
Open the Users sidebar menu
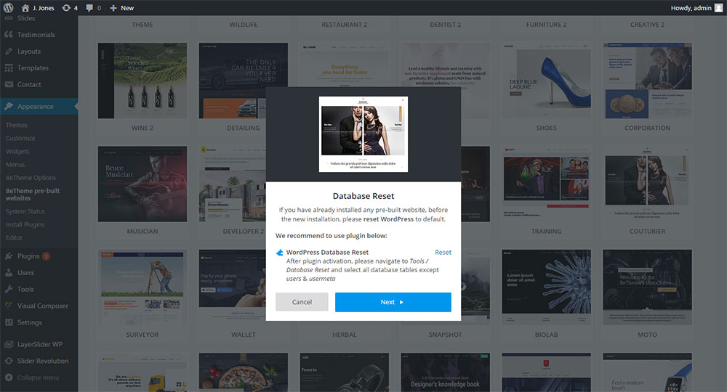pos(25,273)
